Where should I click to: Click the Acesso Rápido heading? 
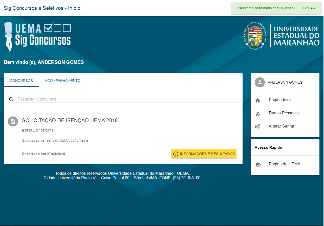coord(268,147)
